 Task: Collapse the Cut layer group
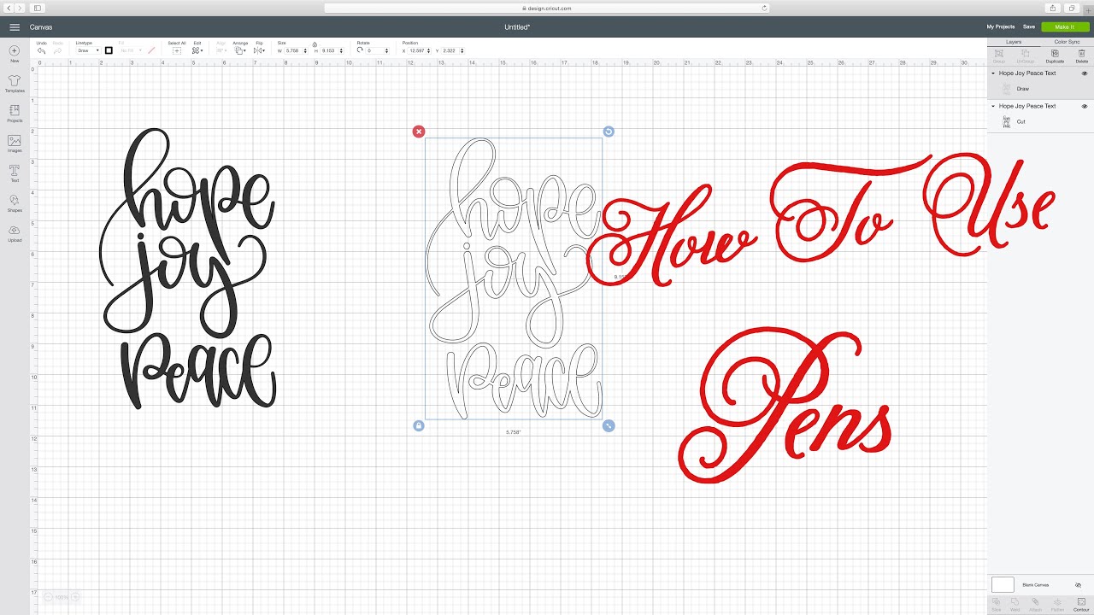(993, 106)
